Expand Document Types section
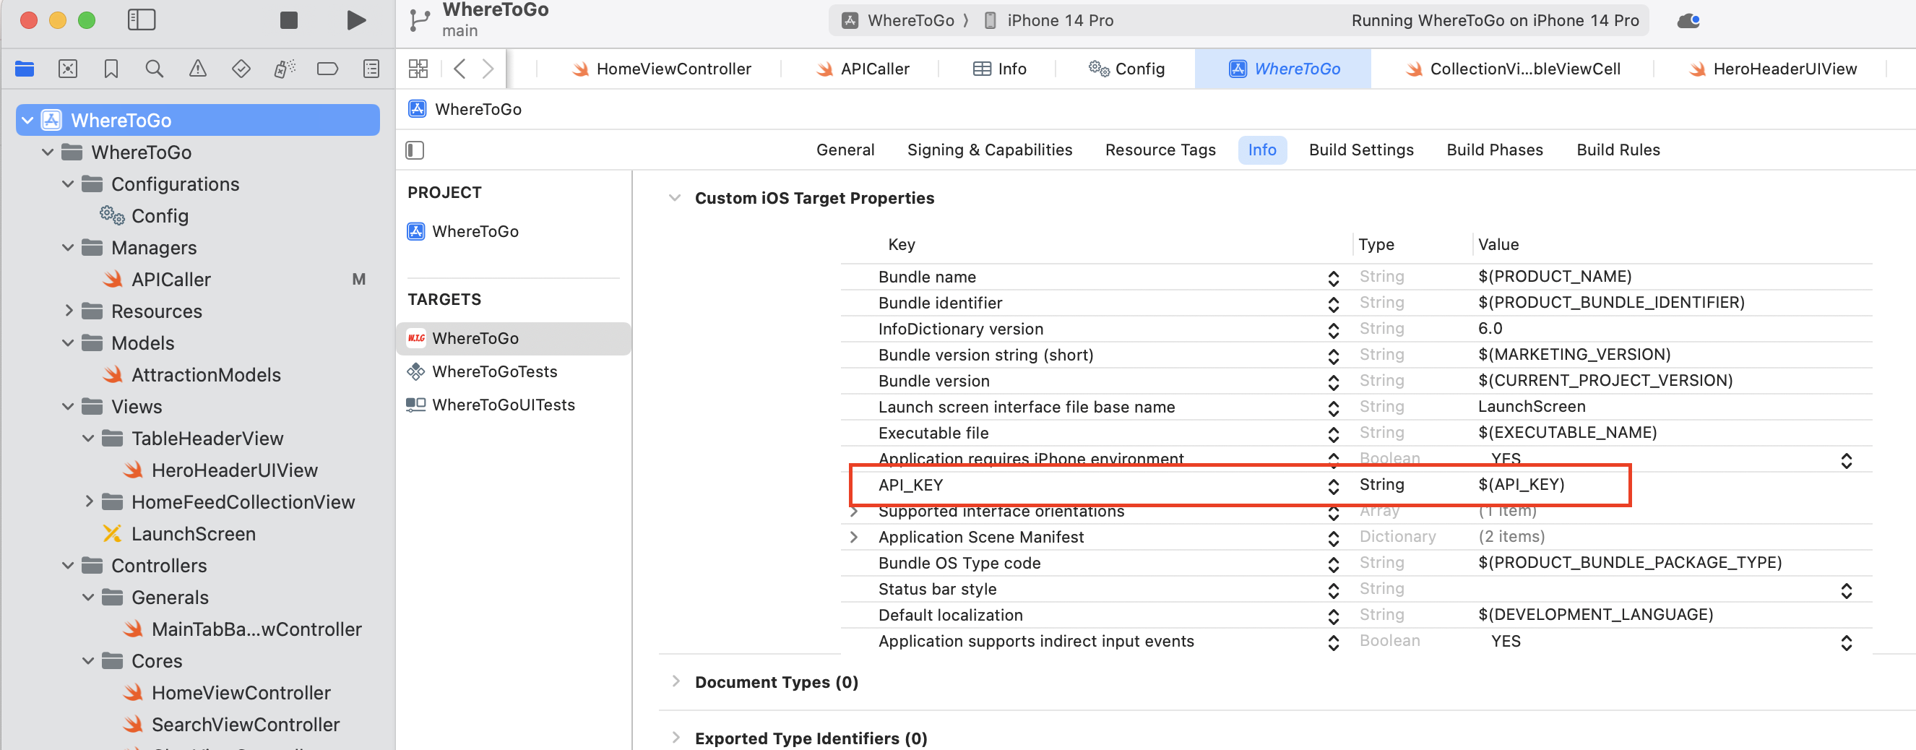1916x750 pixels. click(676, 681)
